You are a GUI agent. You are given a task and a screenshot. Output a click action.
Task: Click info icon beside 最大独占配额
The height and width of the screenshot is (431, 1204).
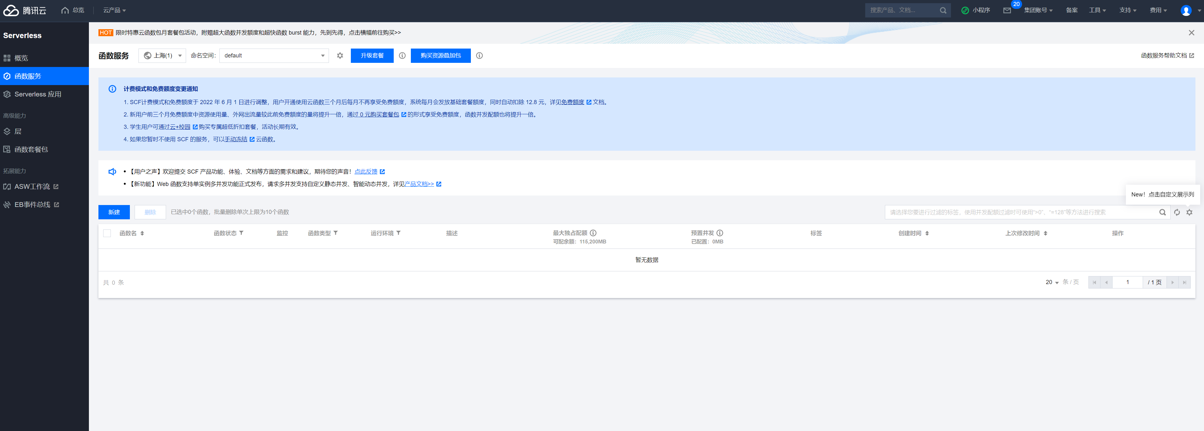coord(593,233)
